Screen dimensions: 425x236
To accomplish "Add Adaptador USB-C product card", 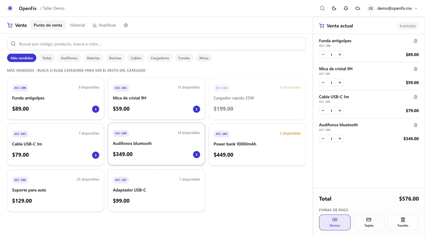I will point(156,191).
